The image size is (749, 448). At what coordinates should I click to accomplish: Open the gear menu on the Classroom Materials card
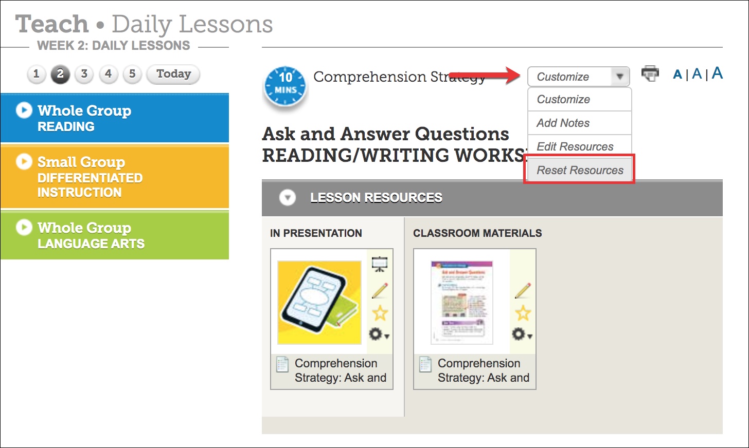522,335
